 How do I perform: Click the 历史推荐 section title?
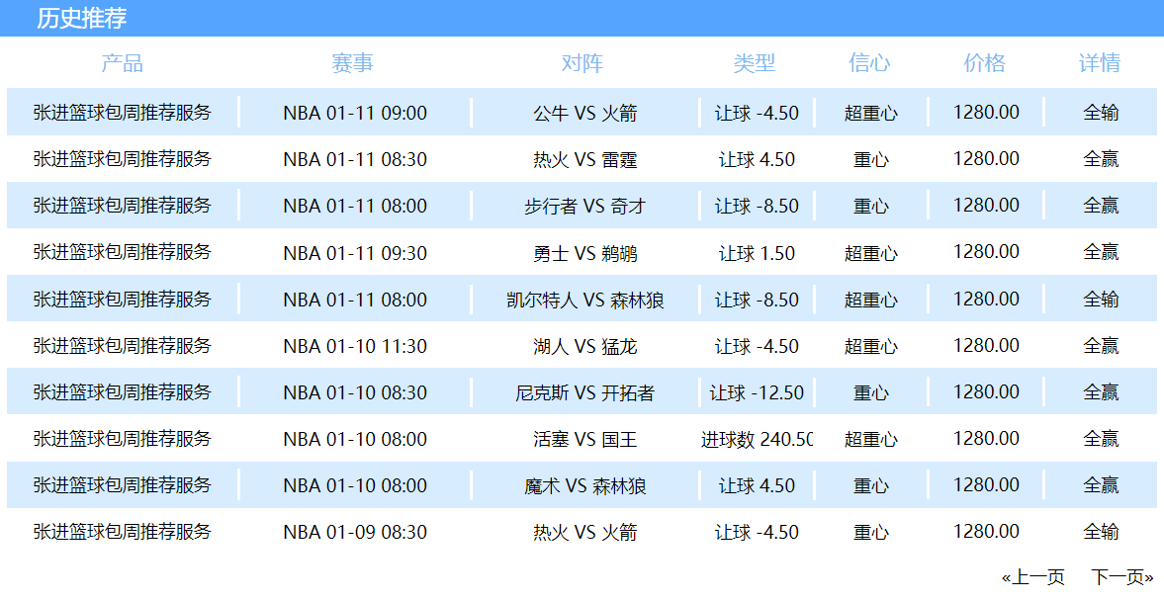[82, 18]
